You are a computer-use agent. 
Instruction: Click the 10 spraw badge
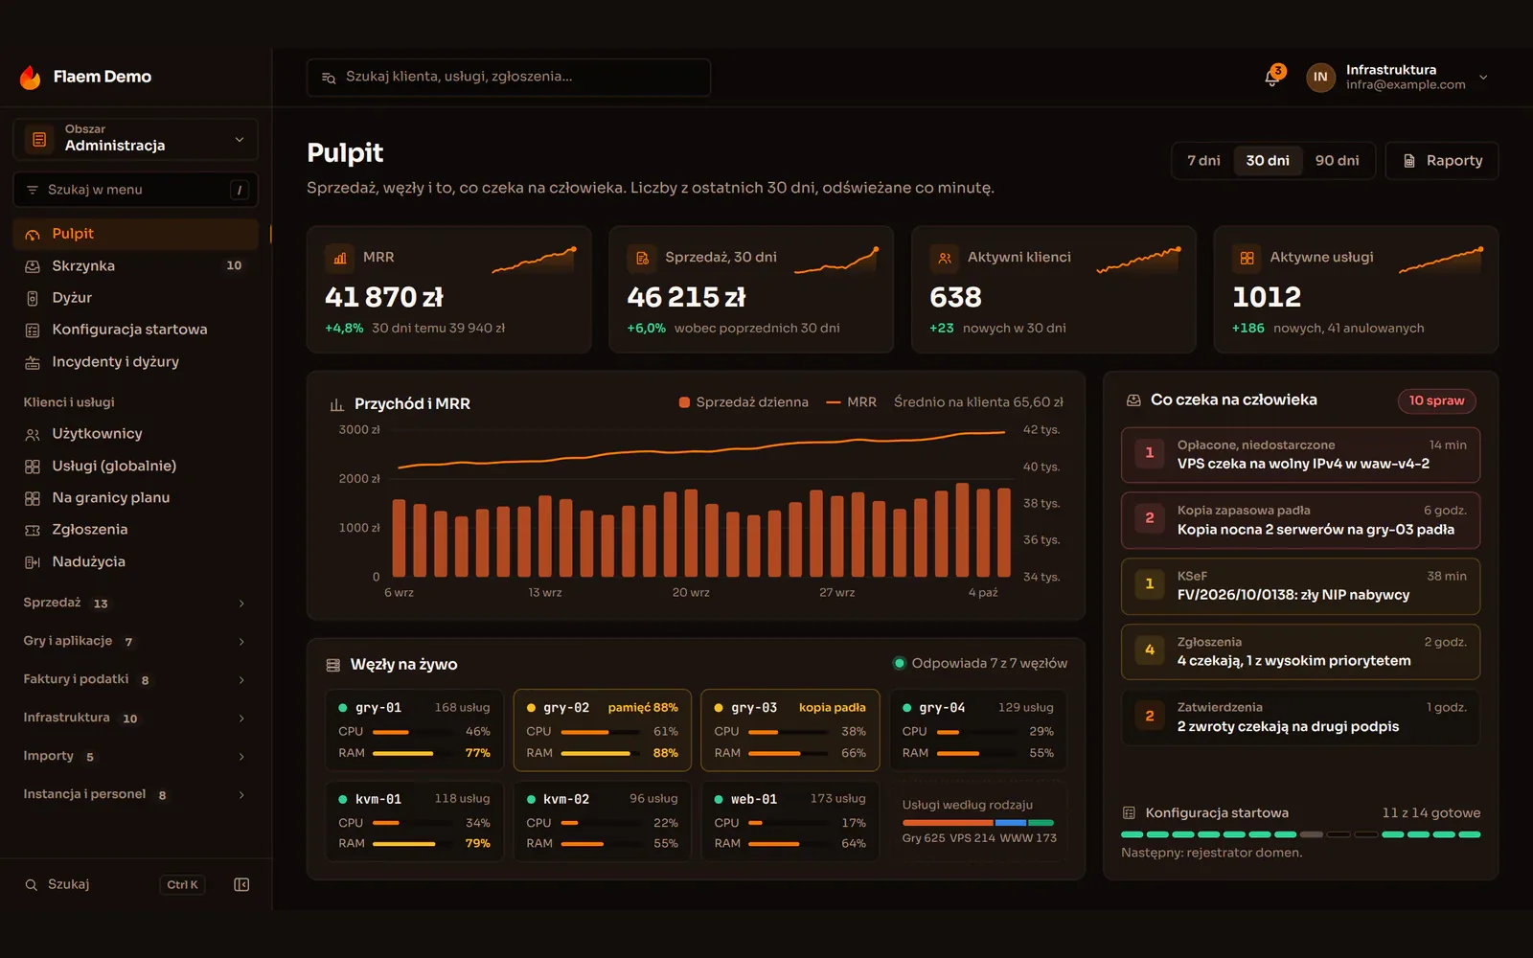(x=1436, y=400)
